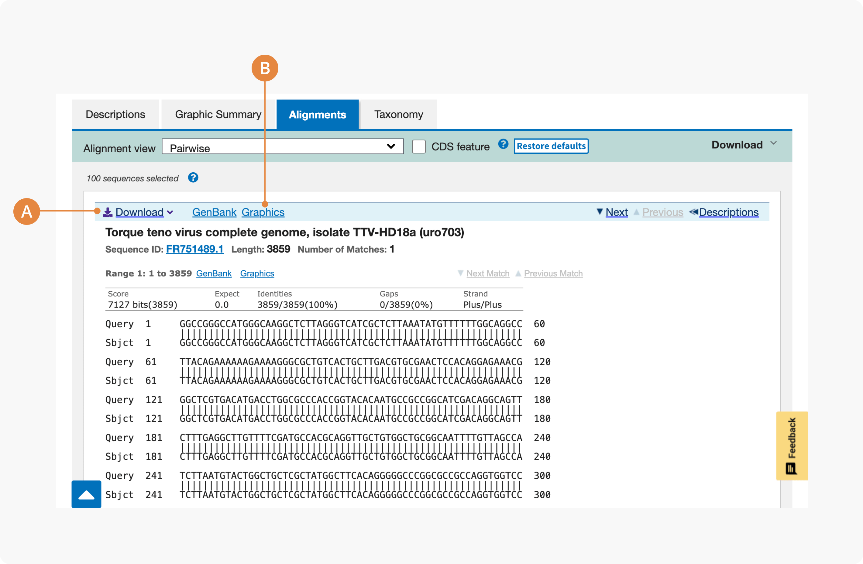Click help icon beside sequences selected
863x564 pixels.
(x=193, y=178)
